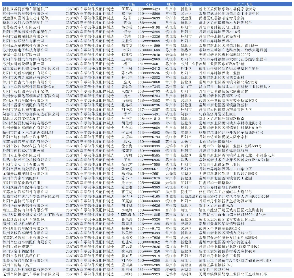Image resolution: width=294 pixels, height=278 pixels.
Task: Click factory name 江苏振兴车灯有限公司
Action: pos(21,27)
